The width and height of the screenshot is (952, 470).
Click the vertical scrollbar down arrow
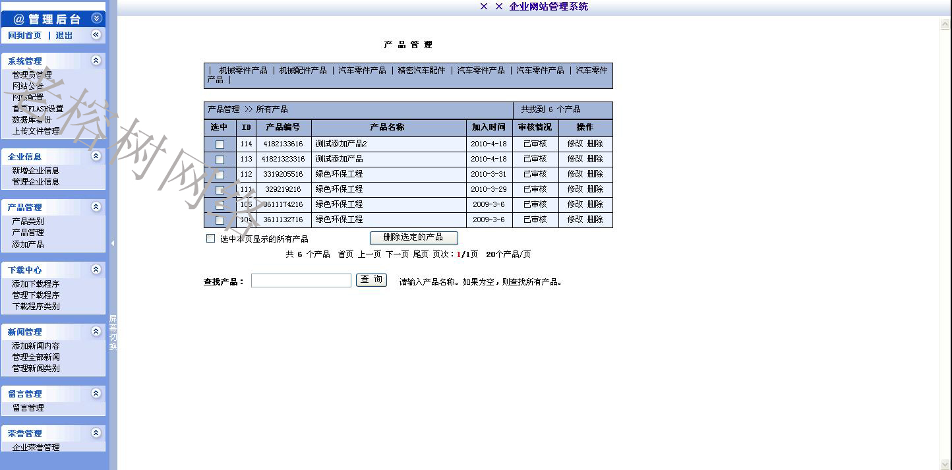pyautogui.click(x=946, y=464)
